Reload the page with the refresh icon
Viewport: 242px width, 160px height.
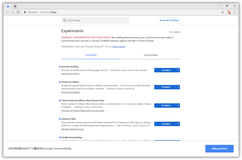click(x=18, y=12)
